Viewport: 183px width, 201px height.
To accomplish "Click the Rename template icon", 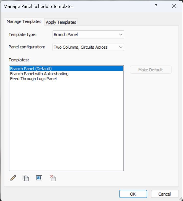I will pos(39,178).
